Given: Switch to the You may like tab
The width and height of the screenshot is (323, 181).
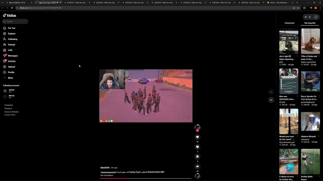Looking at the screenshot, I should [310, 23].
